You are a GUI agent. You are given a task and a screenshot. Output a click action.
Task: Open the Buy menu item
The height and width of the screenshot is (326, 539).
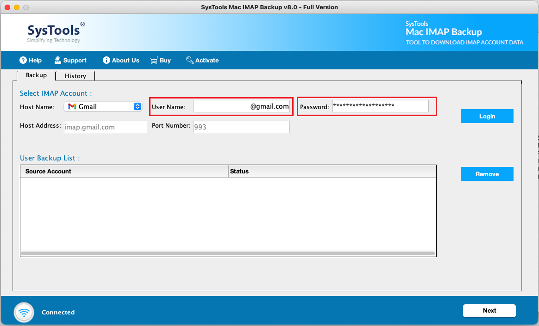coord(161,61)
